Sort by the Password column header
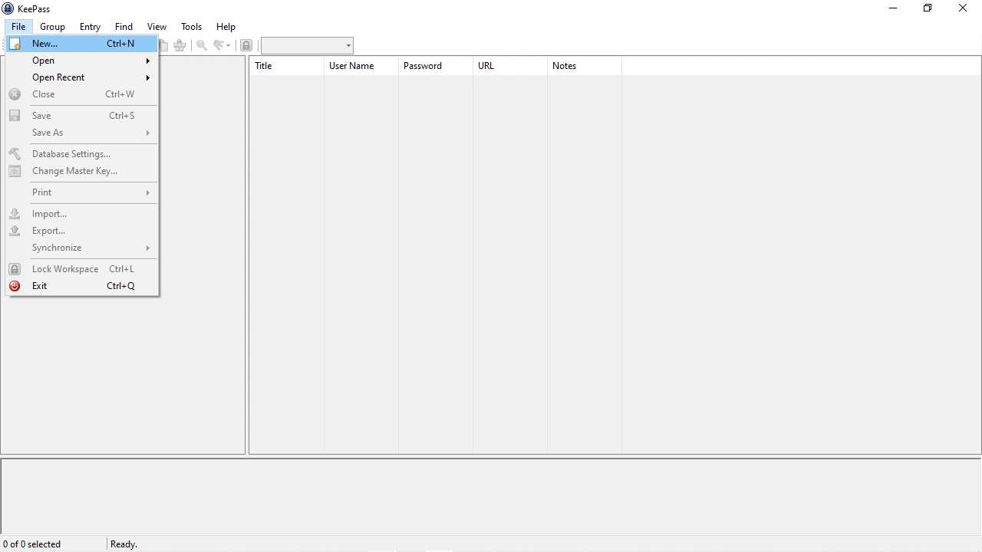982x552 pixels. click(436, 66)
